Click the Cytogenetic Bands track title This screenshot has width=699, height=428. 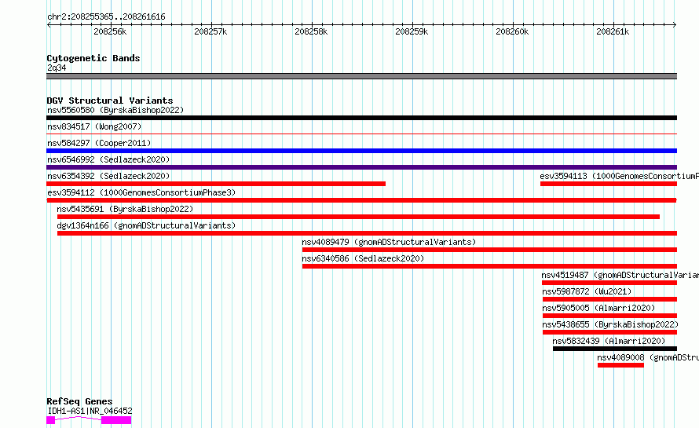click(x=93, y=58)
